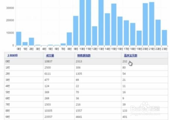Click the chart bar above the 20时 label

pos(145,24)
